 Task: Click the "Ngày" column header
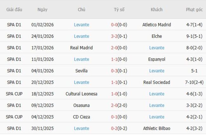tap(42, 9)
